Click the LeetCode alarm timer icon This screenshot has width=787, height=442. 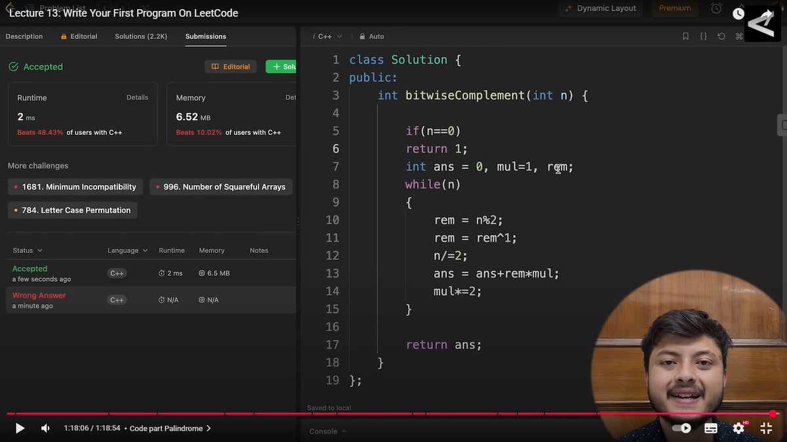(x=716, y=9)
